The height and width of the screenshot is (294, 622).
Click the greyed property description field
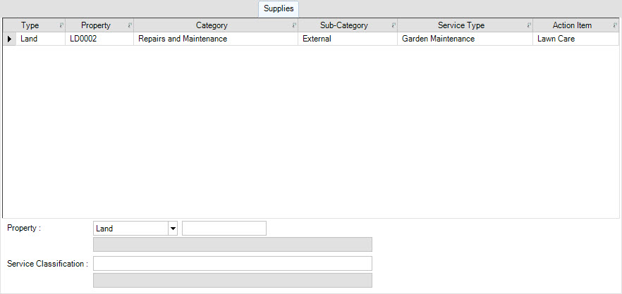233,245
